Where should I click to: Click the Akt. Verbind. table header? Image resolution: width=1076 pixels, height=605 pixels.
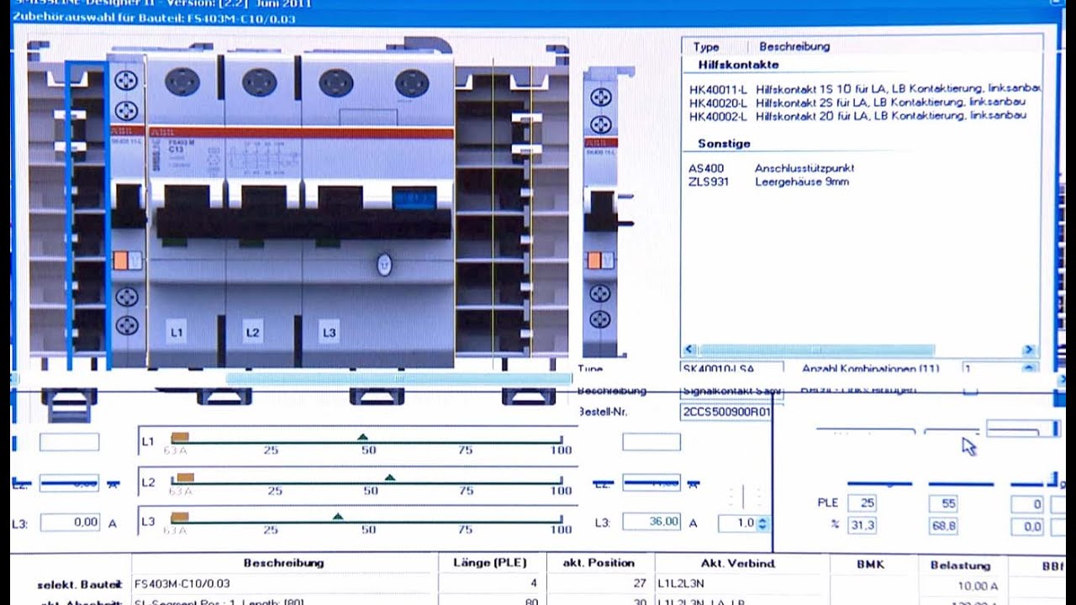coord(738,563)
